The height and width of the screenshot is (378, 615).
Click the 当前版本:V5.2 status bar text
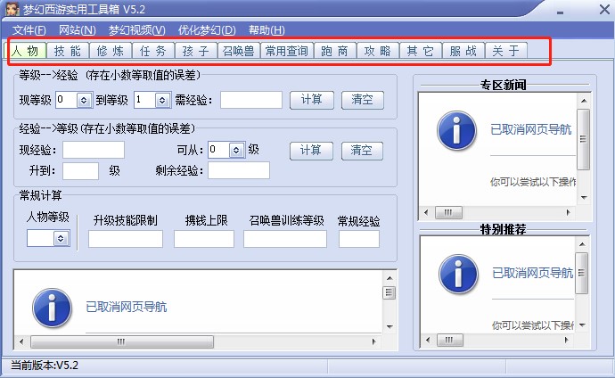coord(45,366)
